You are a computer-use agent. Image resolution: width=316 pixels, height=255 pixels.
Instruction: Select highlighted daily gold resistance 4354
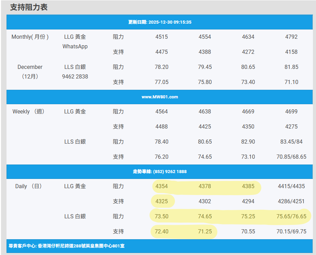tap(162, 186)
